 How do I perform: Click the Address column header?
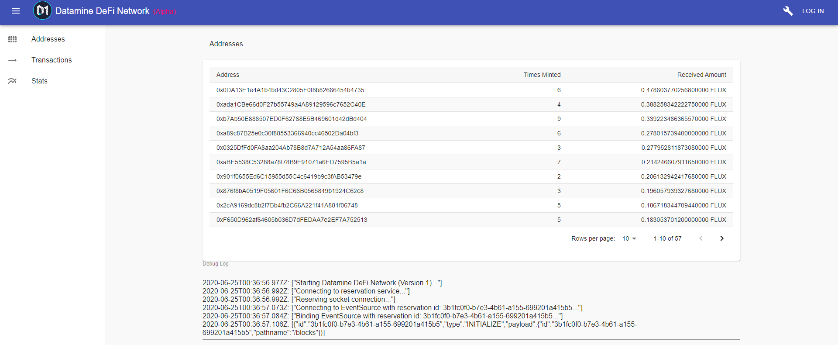(x=228, y=75)
